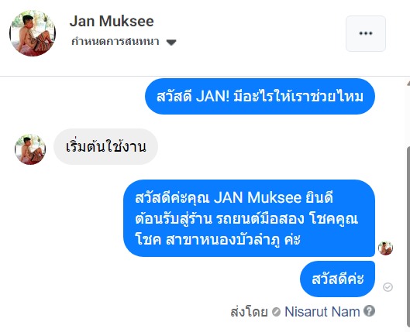The height and width of the screenshot is (332, 410).
Task: Select the long welcome message bubble
Action: coord(249,218)
